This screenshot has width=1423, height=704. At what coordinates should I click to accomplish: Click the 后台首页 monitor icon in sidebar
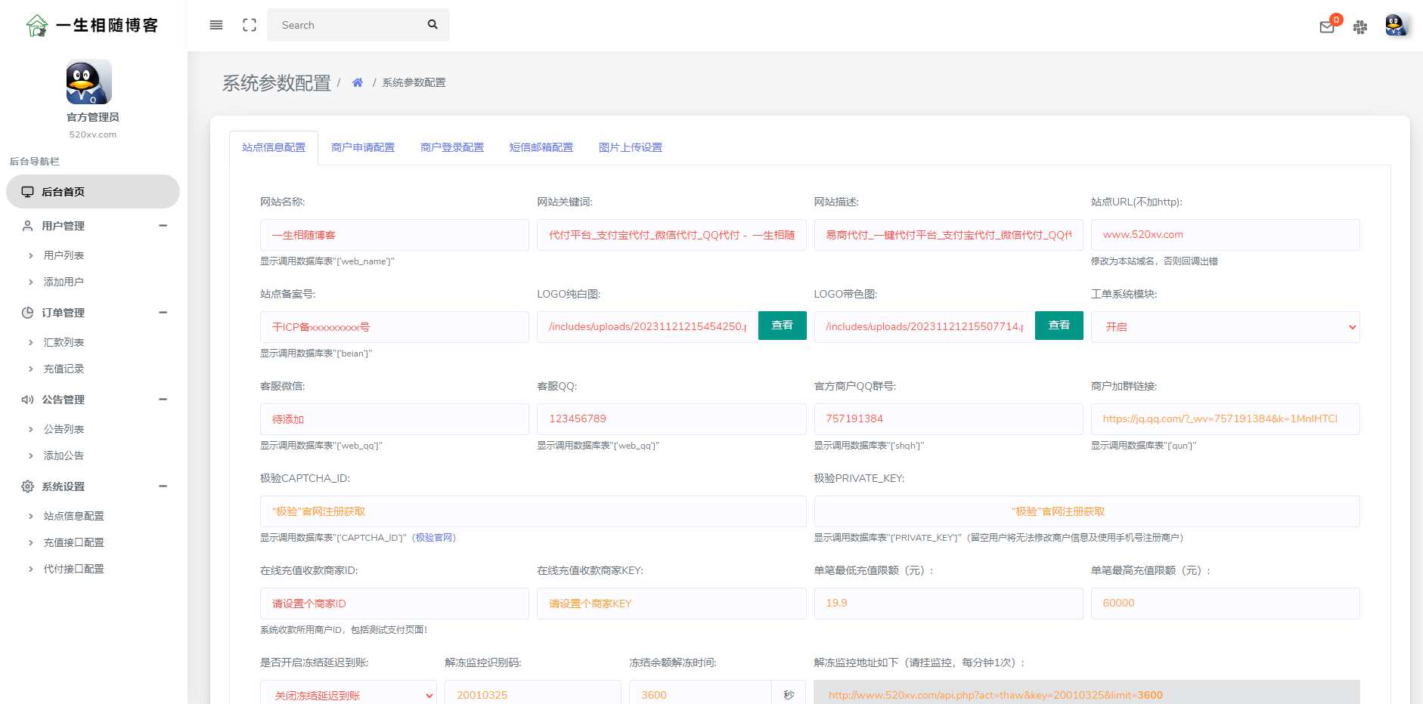[28, 191]
